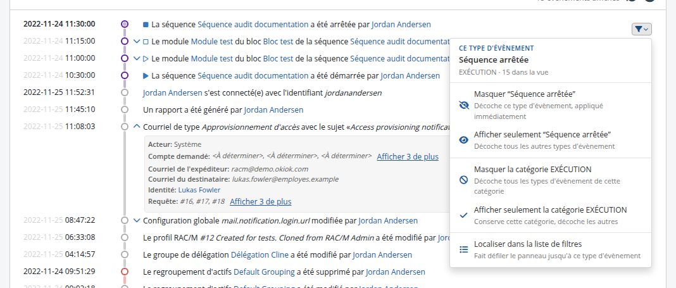Click the timeline marker at 06:33:08
The image size is (676, 288).
coord(125,237)
